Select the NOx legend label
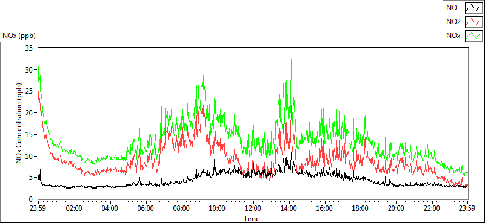The height and width of the screenshot is (223, 485). [453, 36]
